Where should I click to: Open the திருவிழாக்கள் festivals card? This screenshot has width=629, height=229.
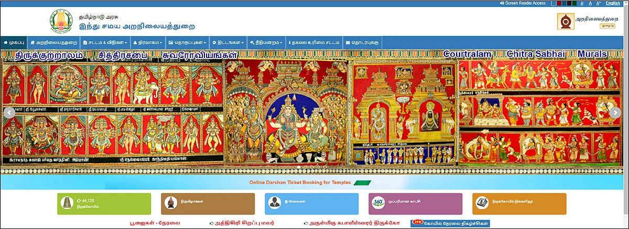click(x=208, y=203)
